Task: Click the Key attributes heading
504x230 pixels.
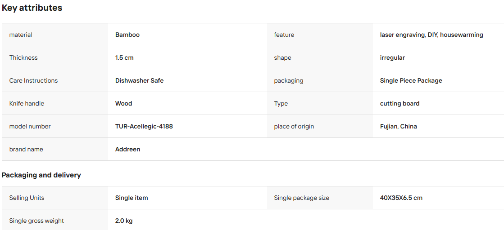Action: coord(32,8)
